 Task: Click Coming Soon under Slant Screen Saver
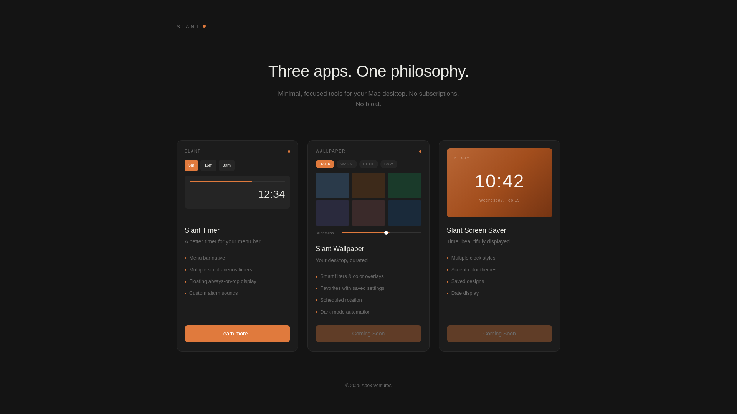coord(499,333)
